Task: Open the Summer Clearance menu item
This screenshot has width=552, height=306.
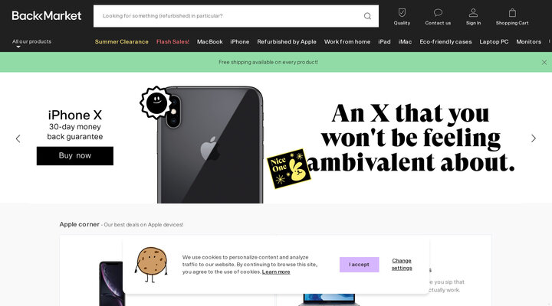Action: (121, 41)
